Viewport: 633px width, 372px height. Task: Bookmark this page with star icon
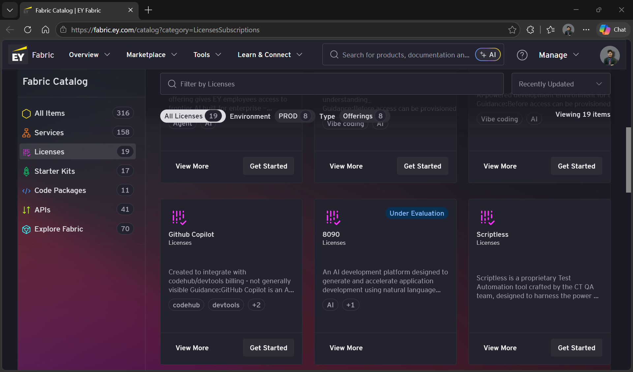coord(512,30)
